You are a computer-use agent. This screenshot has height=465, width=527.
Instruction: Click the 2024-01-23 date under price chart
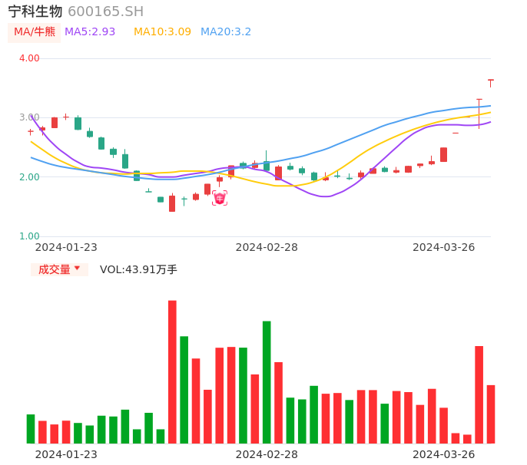click(66, 247)
